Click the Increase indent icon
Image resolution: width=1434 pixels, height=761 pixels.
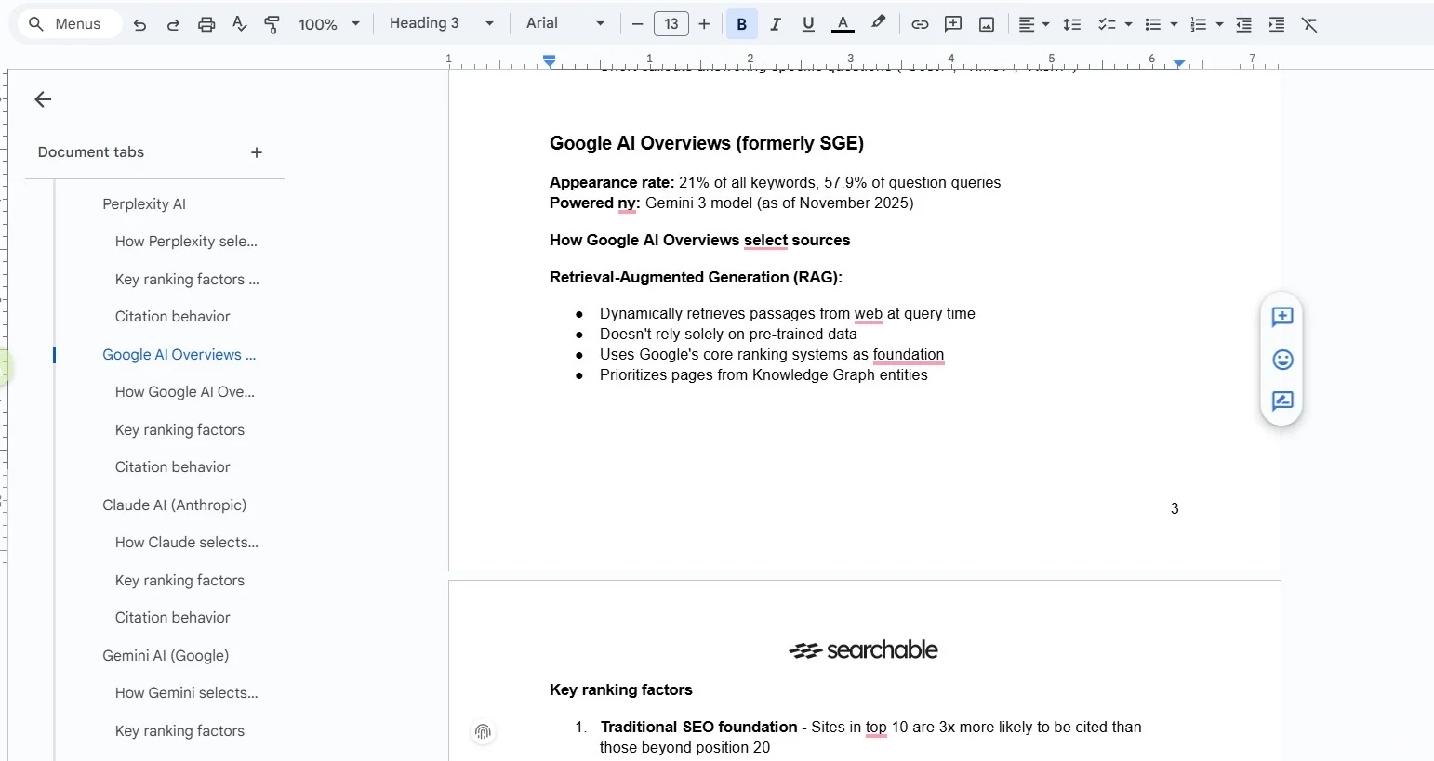pos(1277,24)
